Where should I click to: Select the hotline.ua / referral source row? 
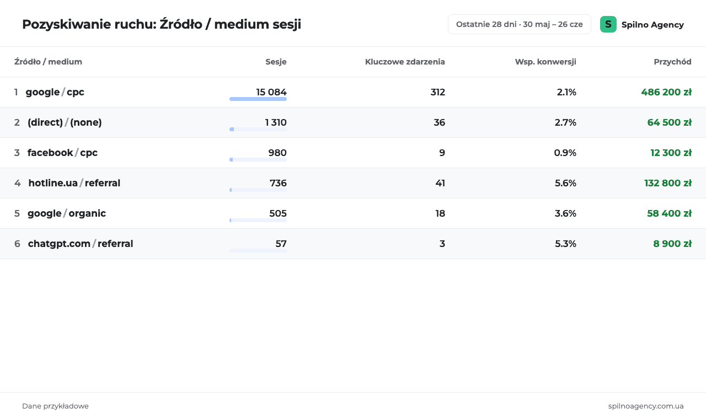pyautogui.click(x=353, y=183)
